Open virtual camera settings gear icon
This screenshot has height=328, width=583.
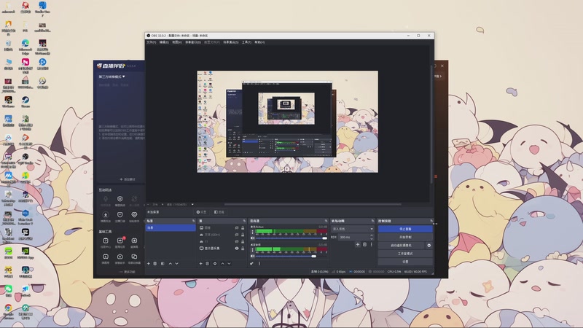pos(429,246)
